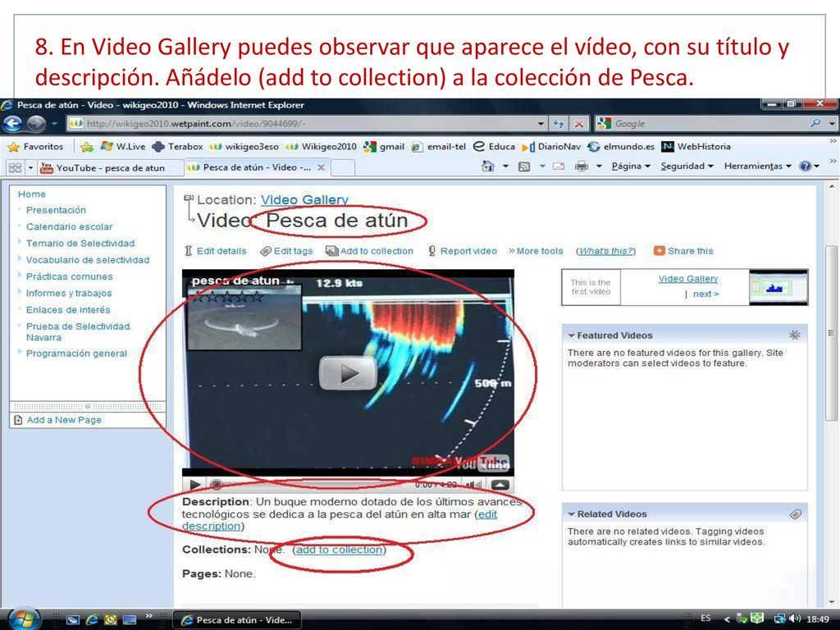Click the browser Forward arrow button
Screen dimensions: 840x630
(x=36, y=124)
